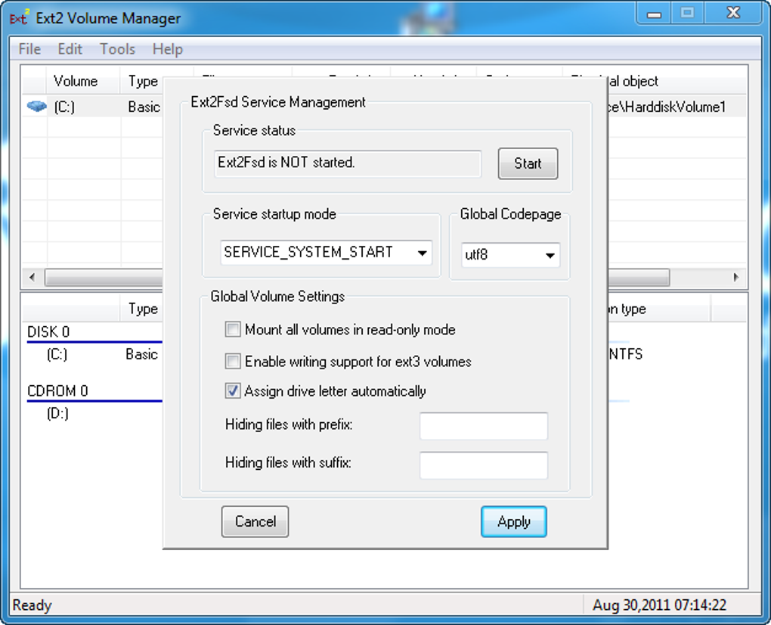Click the NTFS partition type cell
This screenshot has width=771, height=625.
625,354
